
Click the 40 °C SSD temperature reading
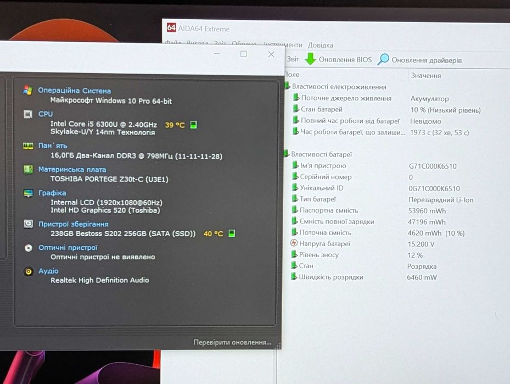213,233
